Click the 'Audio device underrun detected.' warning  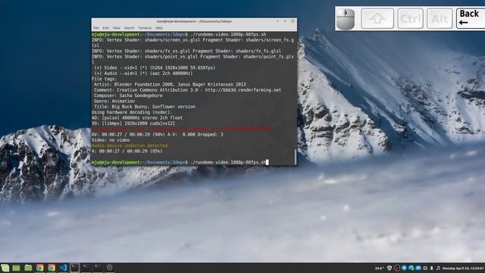point(130,146)
